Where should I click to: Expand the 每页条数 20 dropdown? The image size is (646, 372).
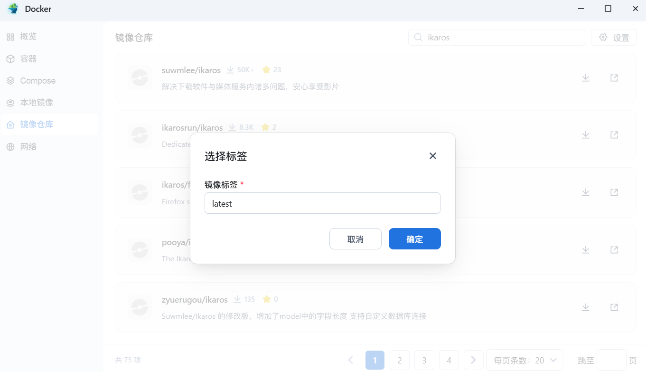coord(524,360)
